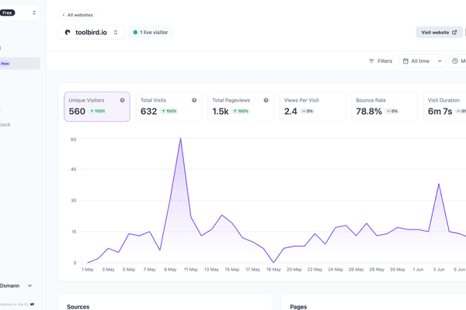Click the chart low point at 18 May
The height and width of the screenshot is (310, 466).
coord(273,263)
